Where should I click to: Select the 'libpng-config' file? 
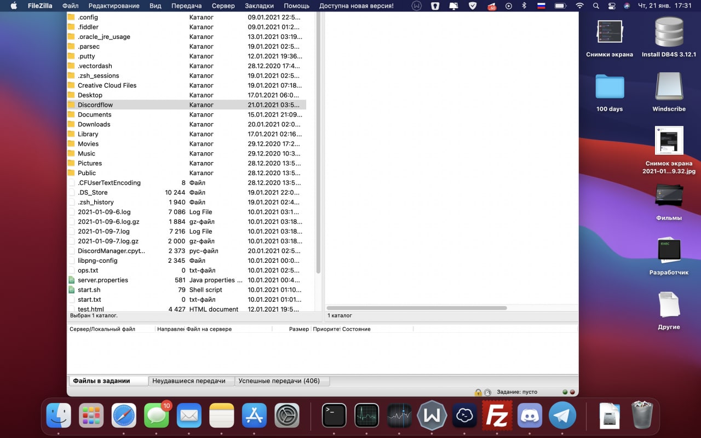pos(186,261)
